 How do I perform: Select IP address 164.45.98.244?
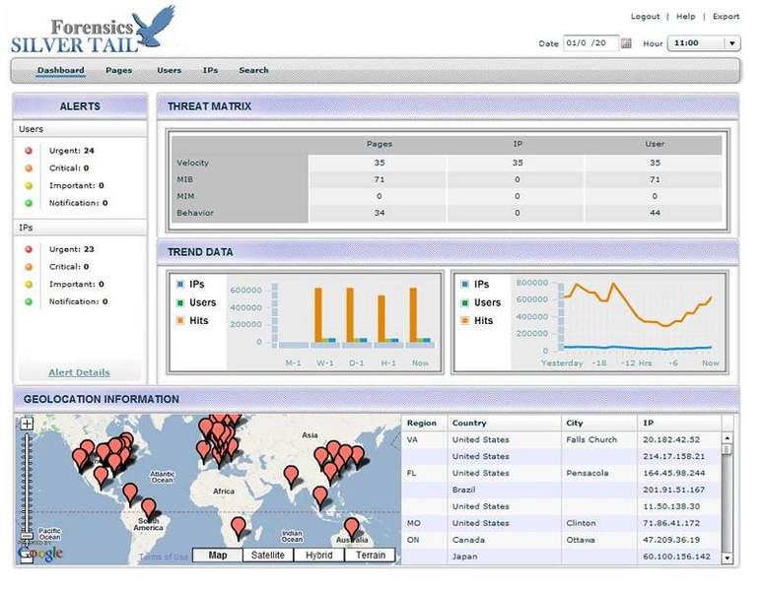(674, 473)
